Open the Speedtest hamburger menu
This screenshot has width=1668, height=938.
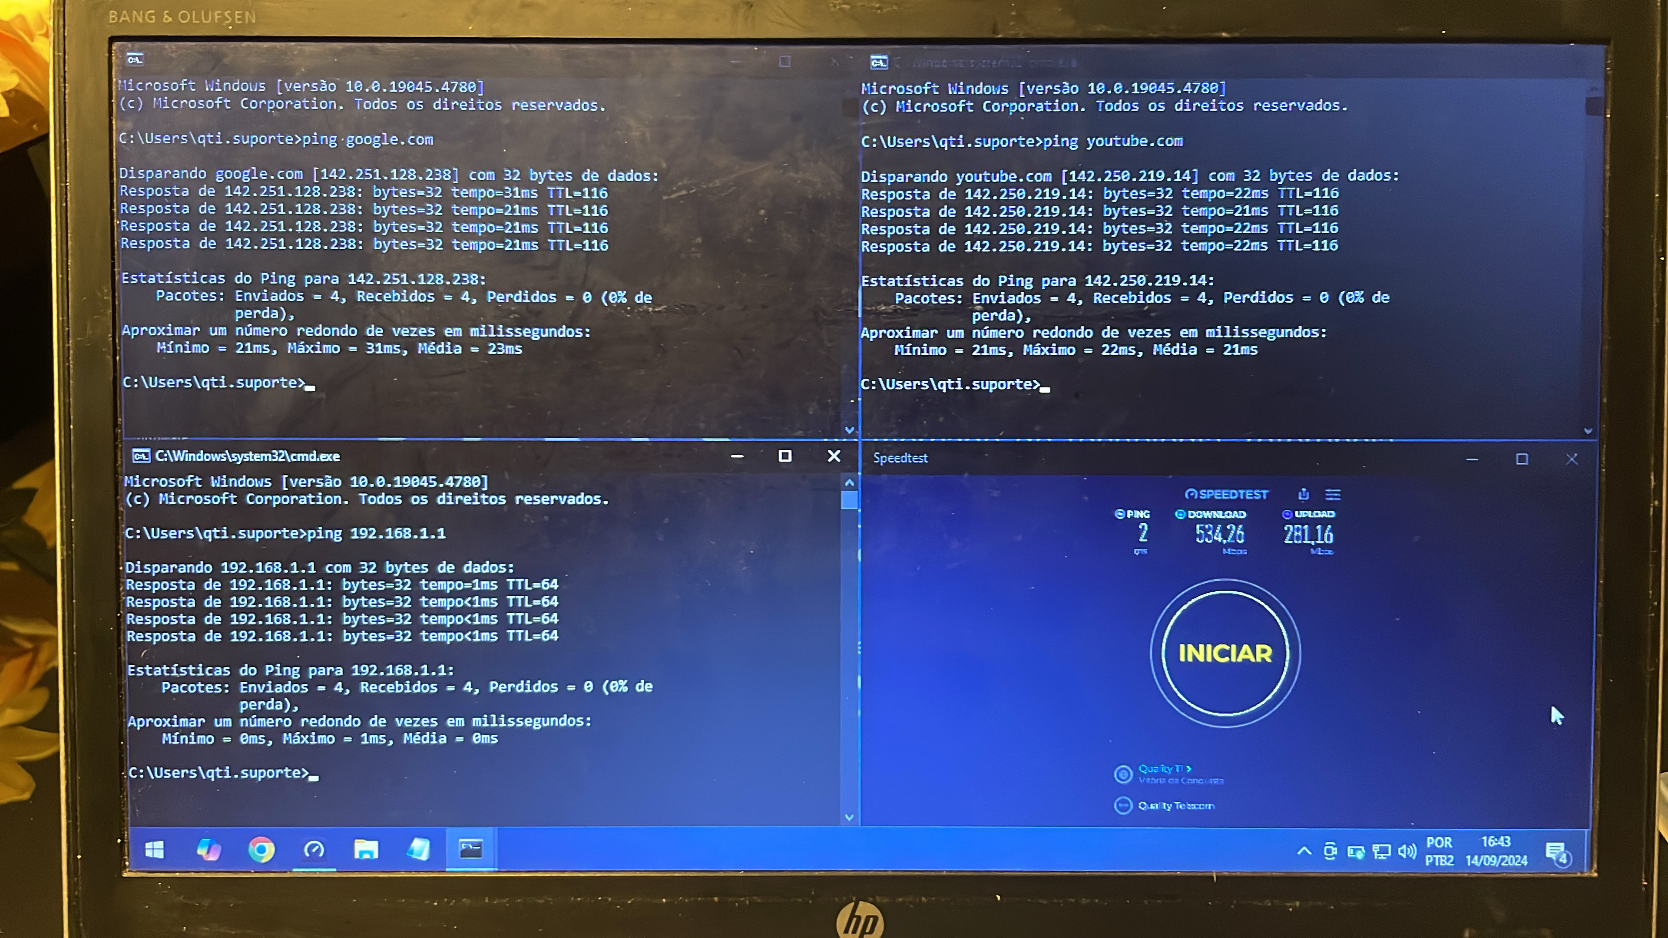pyautogui.click(x=1333, y=495)
